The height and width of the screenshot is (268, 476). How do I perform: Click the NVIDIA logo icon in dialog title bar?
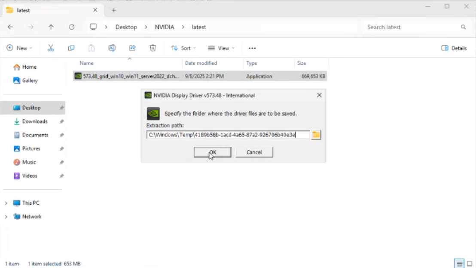pyautogui.click(x=148, y=95)
